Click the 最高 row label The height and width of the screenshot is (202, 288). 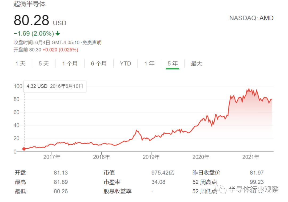(20, 182)
